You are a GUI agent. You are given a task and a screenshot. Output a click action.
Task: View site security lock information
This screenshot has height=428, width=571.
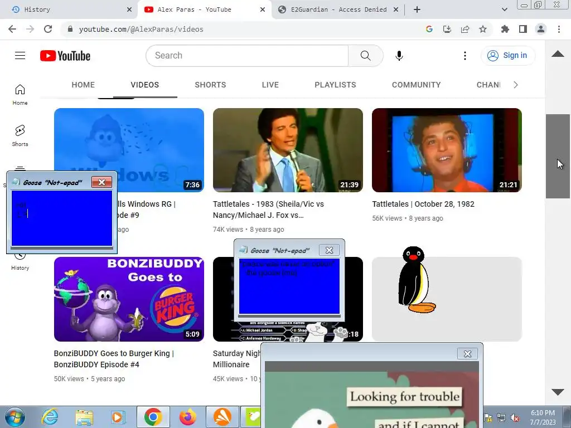(70, 29)
